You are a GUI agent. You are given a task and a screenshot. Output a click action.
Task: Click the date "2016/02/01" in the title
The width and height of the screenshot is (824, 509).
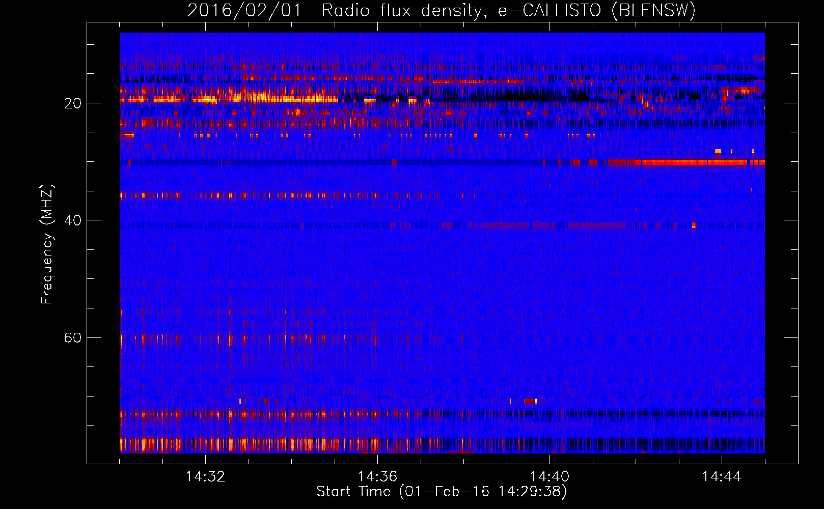click(244, 10)
